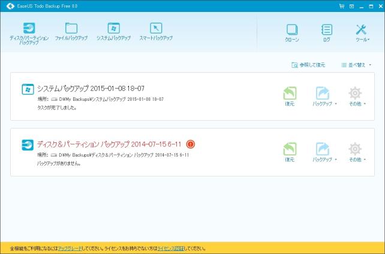
Task: Click the disk partition task disk icon
Action: click(28, 145)
